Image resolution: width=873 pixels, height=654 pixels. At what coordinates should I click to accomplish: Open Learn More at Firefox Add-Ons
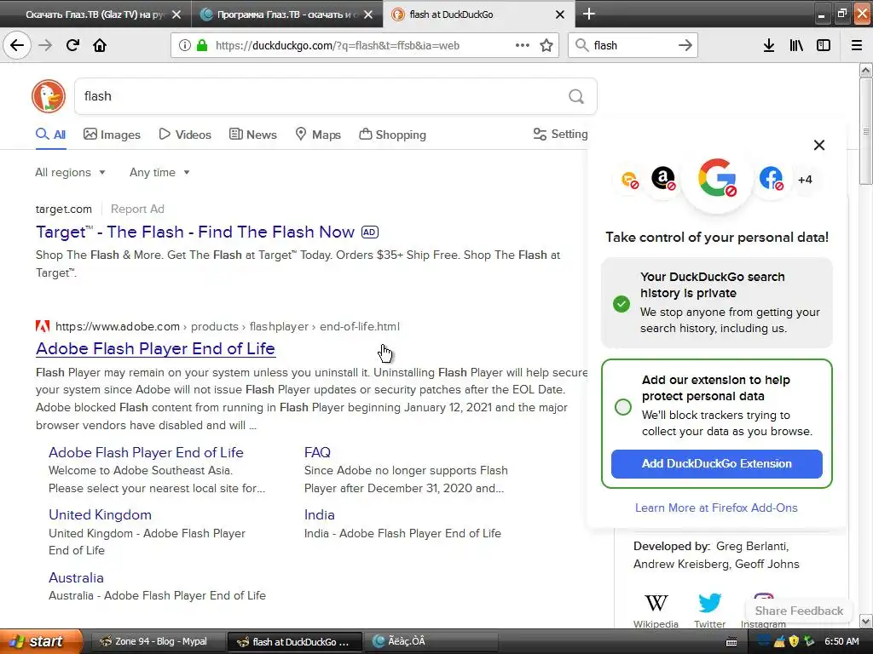coord(716,508)
